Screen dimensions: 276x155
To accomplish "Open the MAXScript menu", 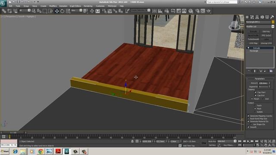I will (112, 6).
